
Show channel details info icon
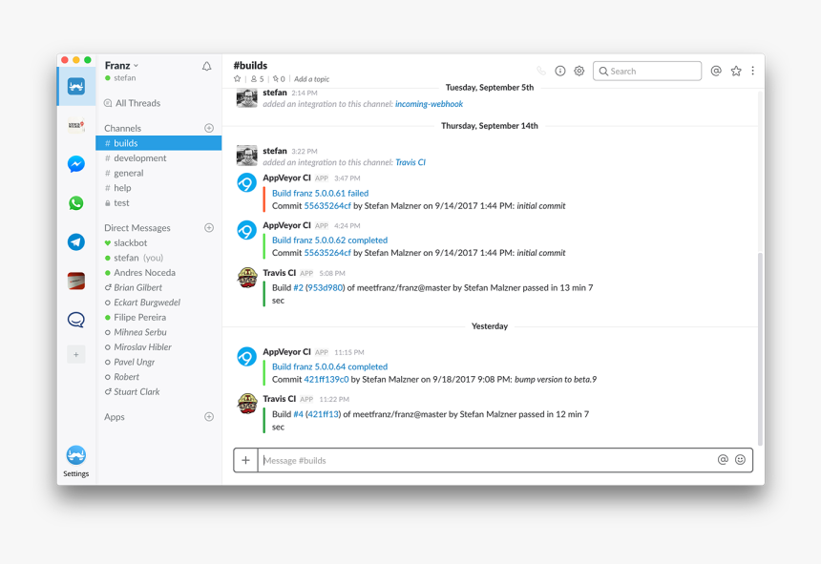[x=560, y=71]
